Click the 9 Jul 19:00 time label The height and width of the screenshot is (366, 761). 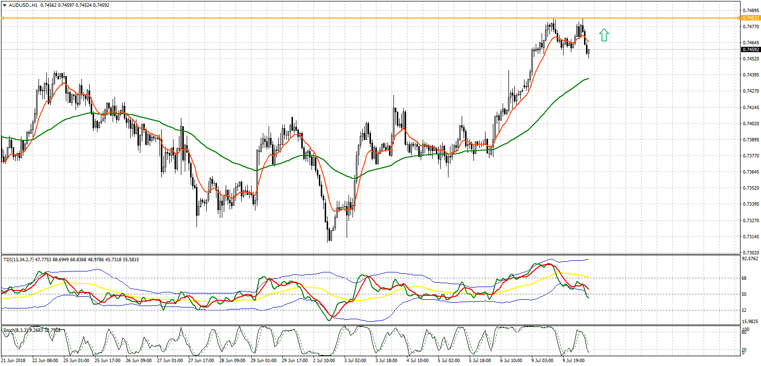(x=574, y=361)
